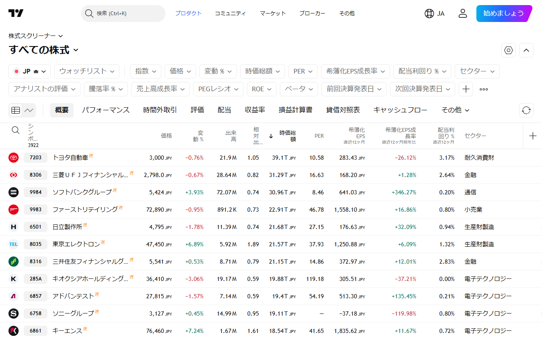Switch to the パフォーマンス tab

[106, 110]
